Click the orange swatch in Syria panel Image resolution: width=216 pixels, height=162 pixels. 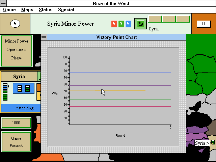click(x=38, y=87)
